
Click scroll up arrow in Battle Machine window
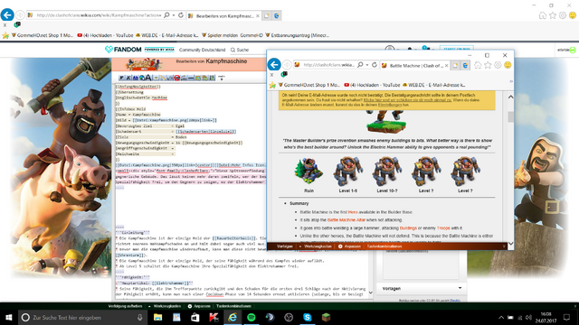click(510, 97)
